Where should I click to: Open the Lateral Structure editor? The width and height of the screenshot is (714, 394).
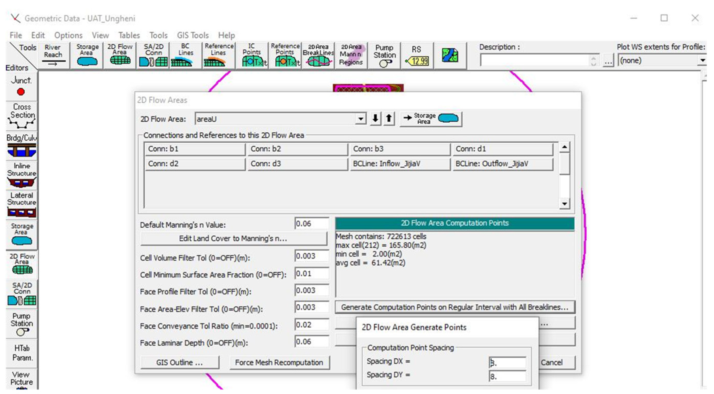(21, 205)
